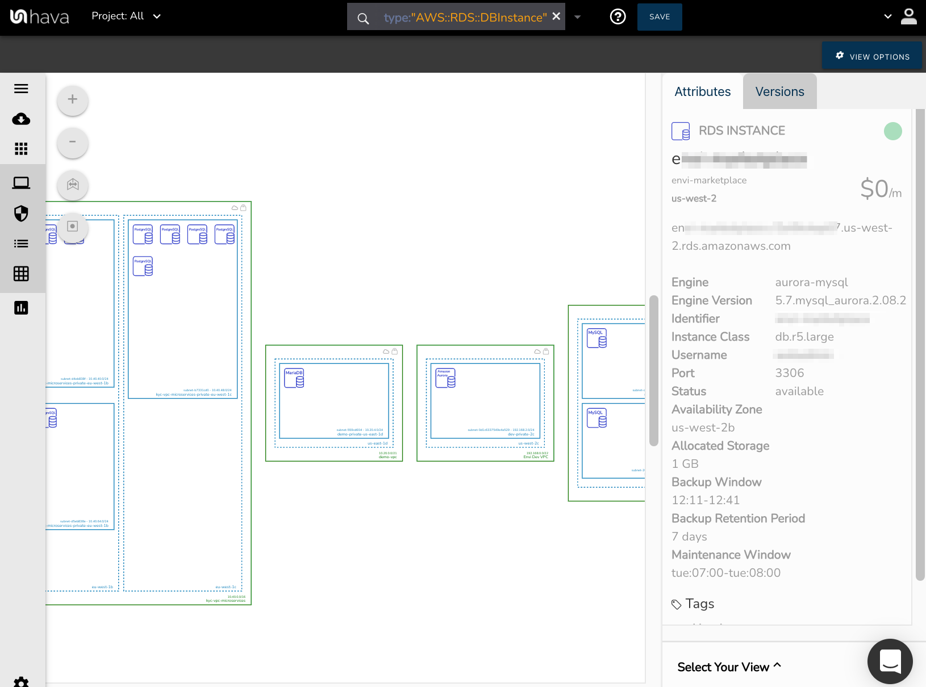The image size is (926, 687).
Task: Click the green status indicator dot
Action: (892, 131)
